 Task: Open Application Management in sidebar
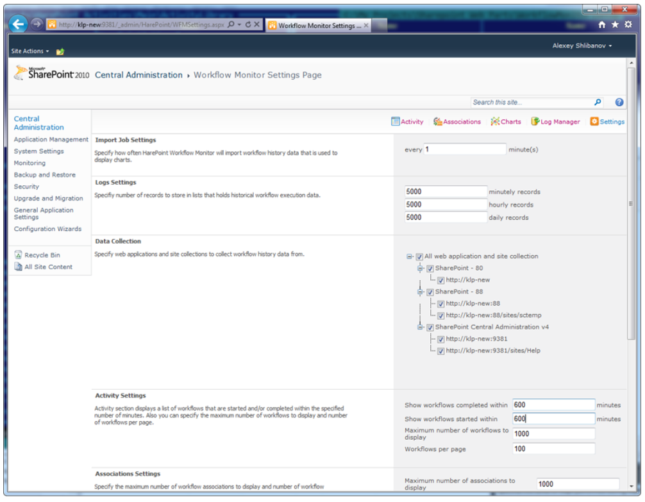click(x=51, y=140)
